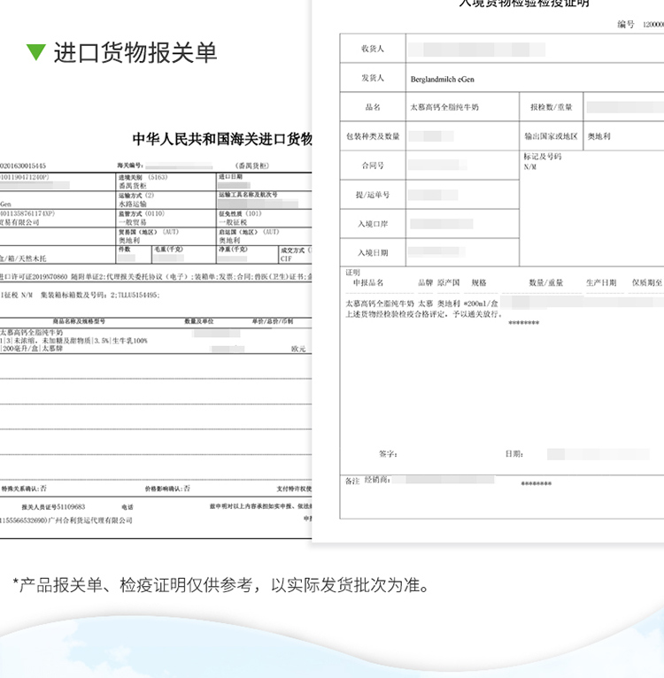Select the 进口货物报关单 heading text

click(x=135, y=53)
